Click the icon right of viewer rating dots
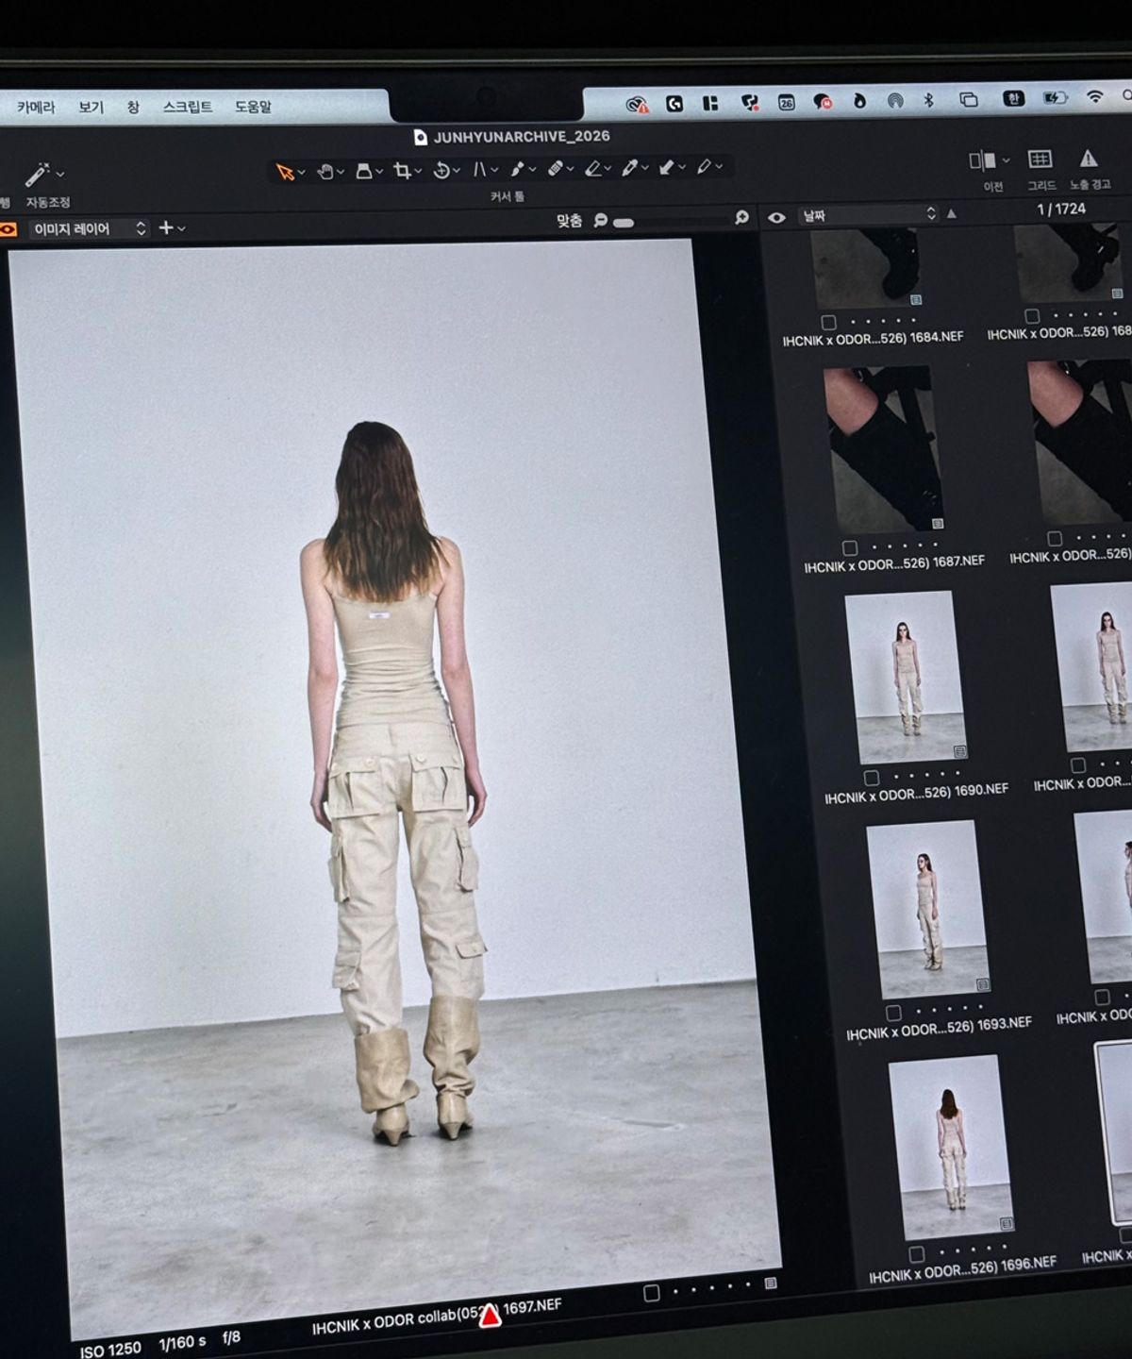 (771, 1283)
